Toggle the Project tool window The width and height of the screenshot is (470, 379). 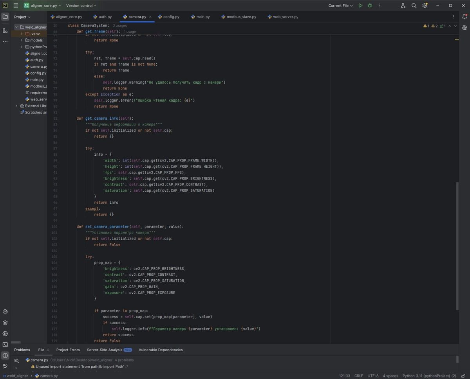[5, 17]
